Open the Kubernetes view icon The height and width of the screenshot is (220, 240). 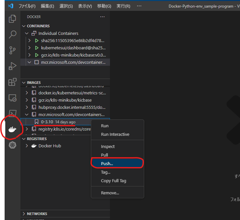[13, 145]
